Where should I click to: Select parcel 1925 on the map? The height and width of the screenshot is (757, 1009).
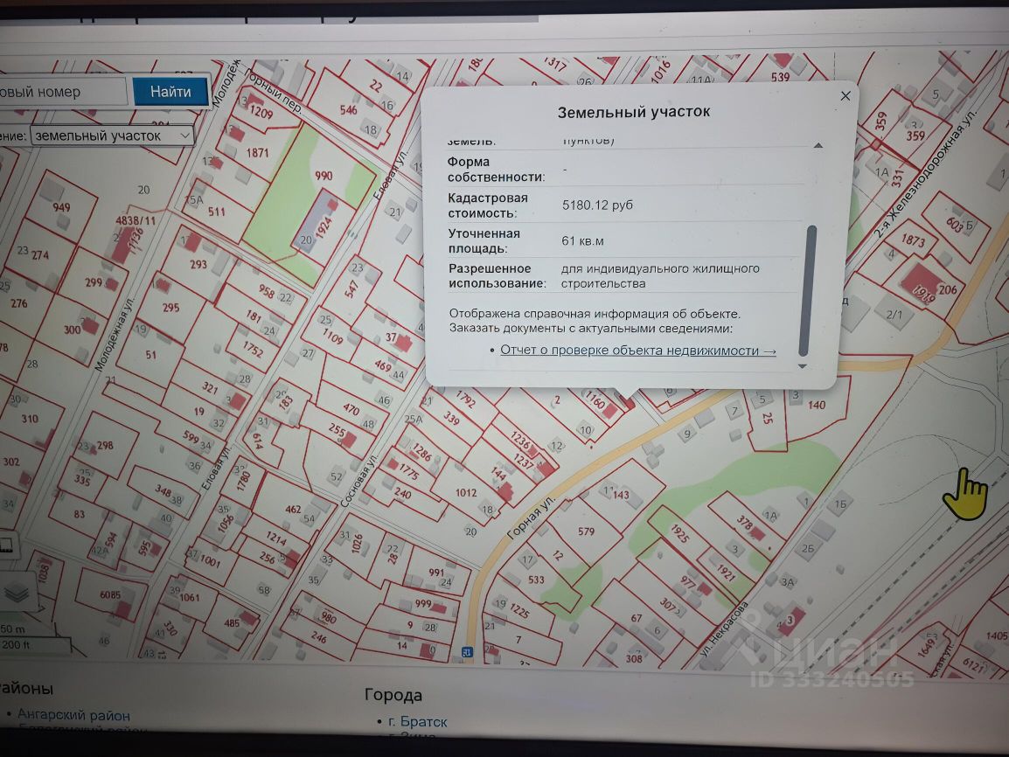pos(680,533)
